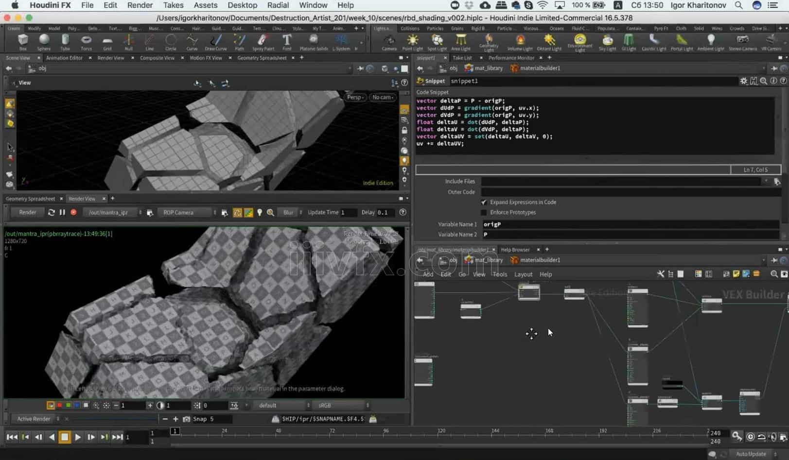Click the Delay value field

click(386, 212)
